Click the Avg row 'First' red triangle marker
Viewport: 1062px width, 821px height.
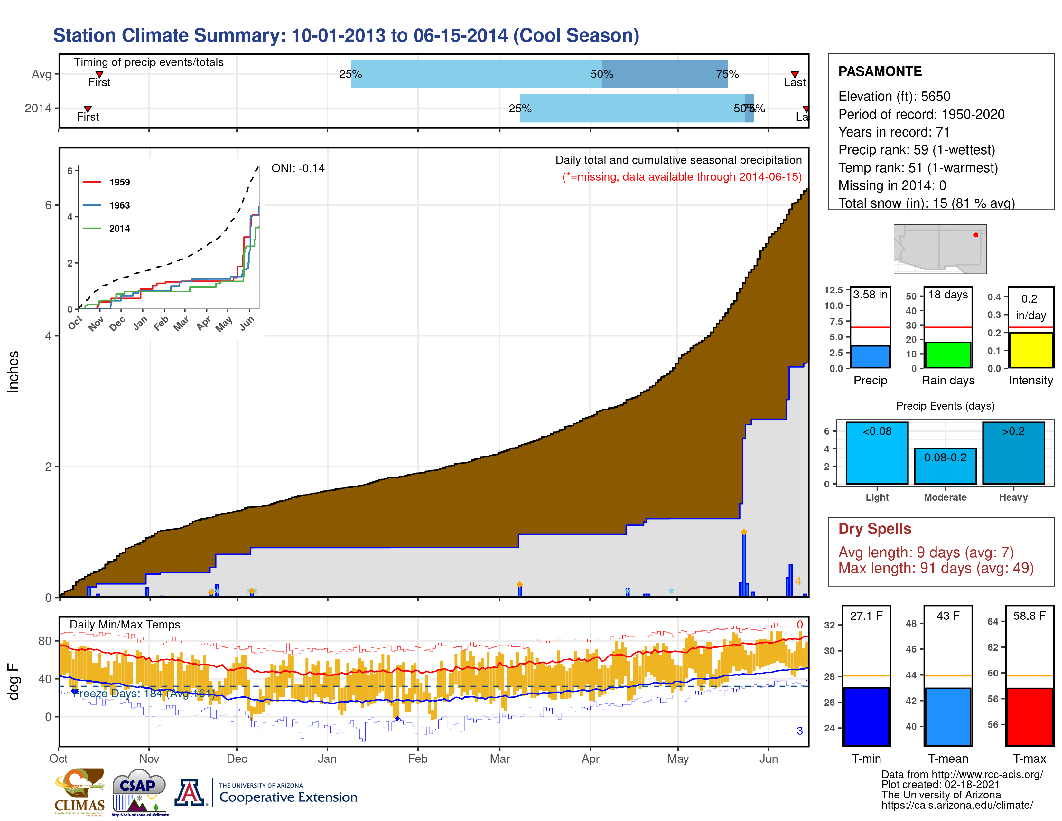99,74
